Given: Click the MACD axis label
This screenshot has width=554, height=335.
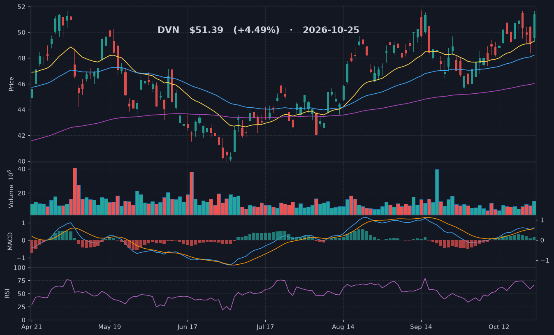Looking at the screenshot, I should coord(11,241).
